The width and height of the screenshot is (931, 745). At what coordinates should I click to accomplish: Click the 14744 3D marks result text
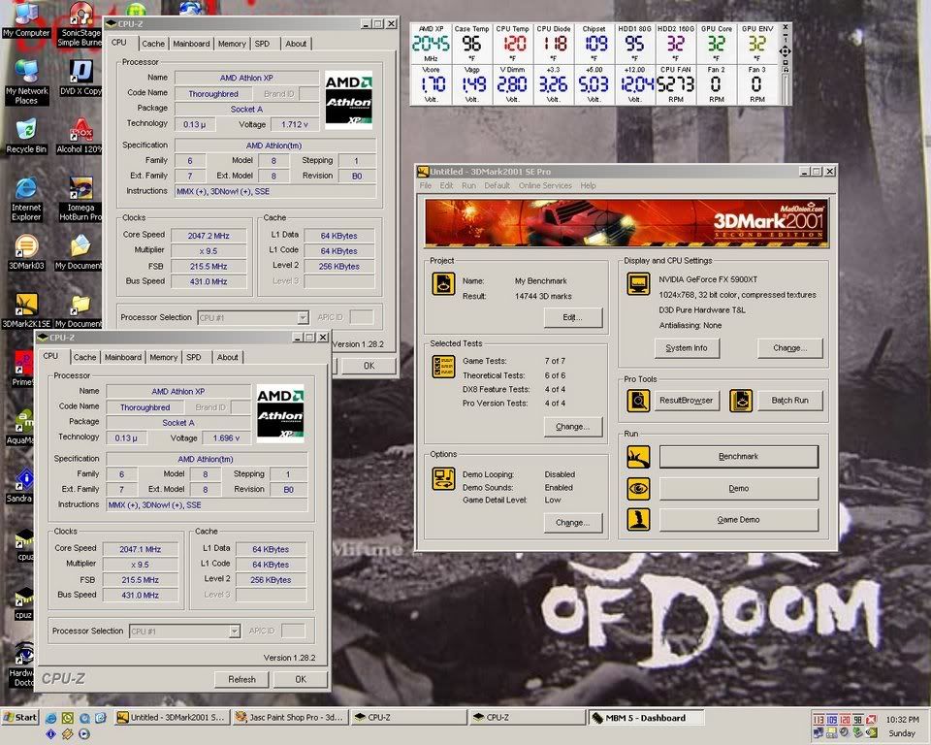(x=543, y=296)
